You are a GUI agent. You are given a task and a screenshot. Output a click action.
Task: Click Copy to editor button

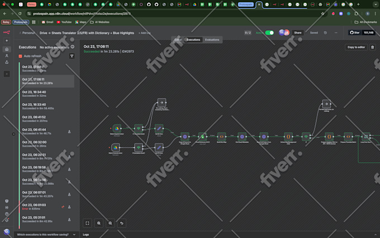(356, 47)
